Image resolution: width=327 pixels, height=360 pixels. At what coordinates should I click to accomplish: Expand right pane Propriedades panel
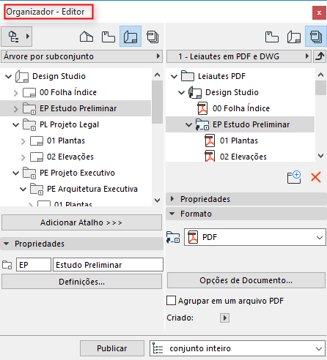pos(246,199)
